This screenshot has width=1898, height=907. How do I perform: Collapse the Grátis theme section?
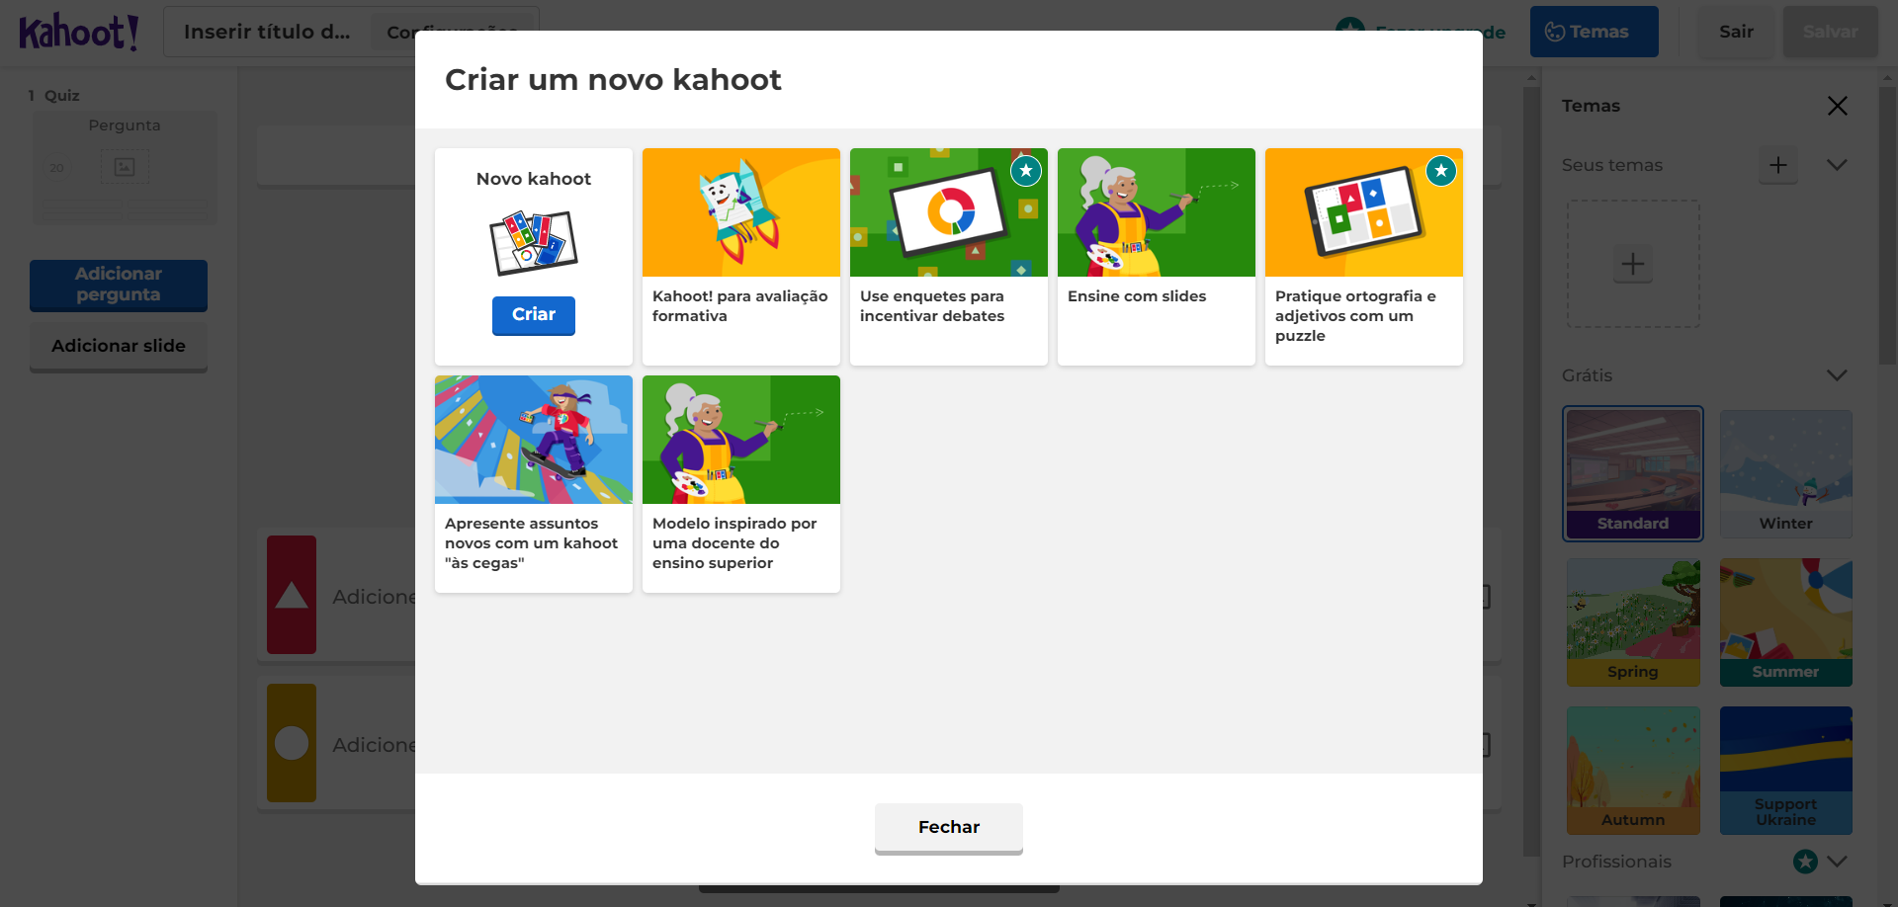(1838, 375)
